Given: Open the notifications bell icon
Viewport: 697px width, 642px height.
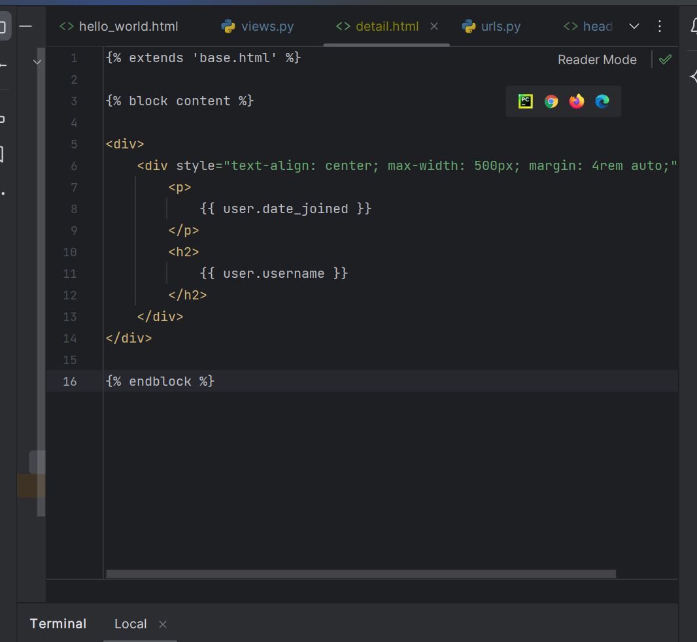Looking at the screenshot, I should point(693,25).
